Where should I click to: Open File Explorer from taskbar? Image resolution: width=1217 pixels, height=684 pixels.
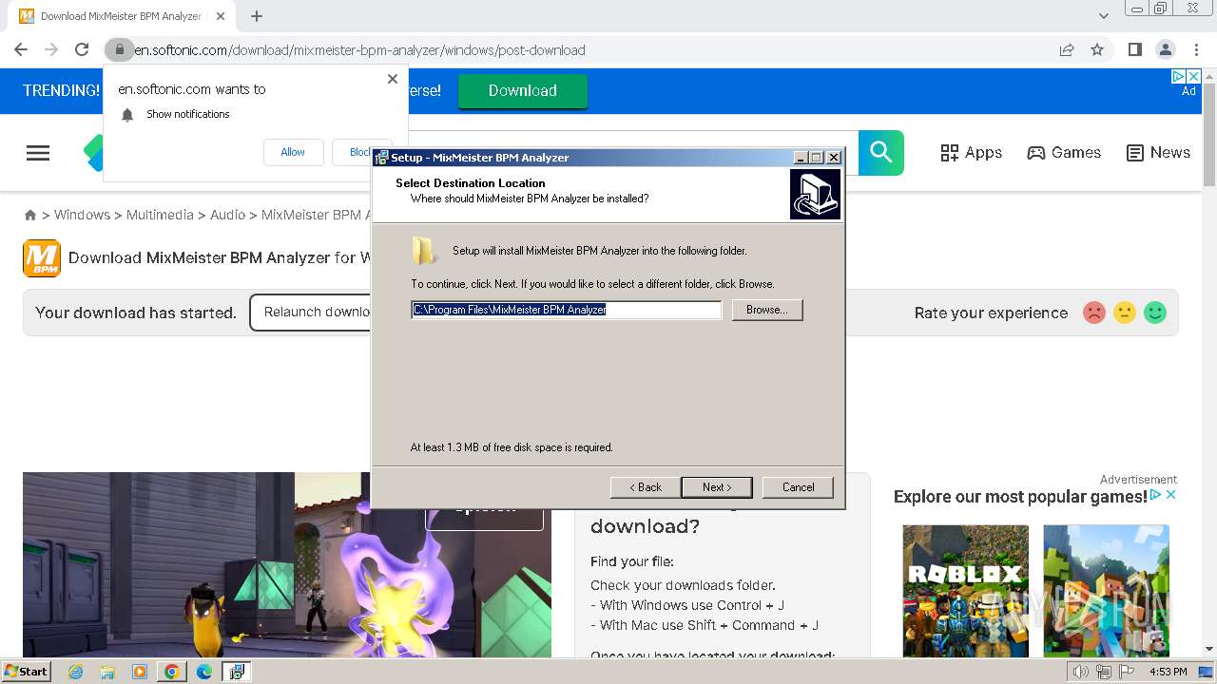(107, 672)
